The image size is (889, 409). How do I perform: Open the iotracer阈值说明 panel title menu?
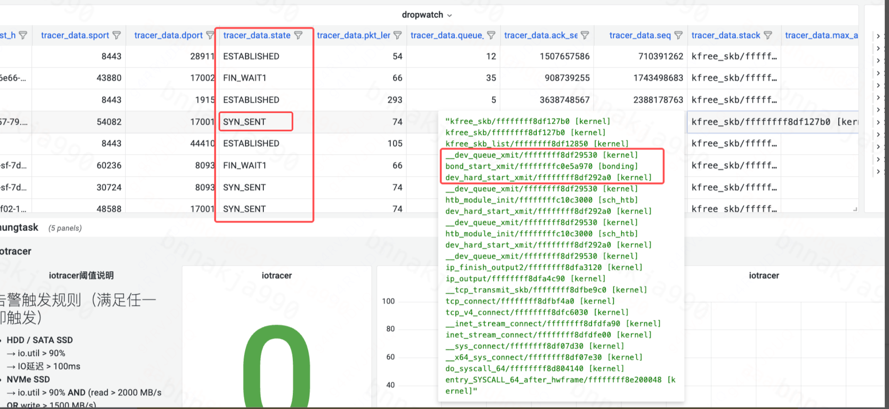click(81, 276)
